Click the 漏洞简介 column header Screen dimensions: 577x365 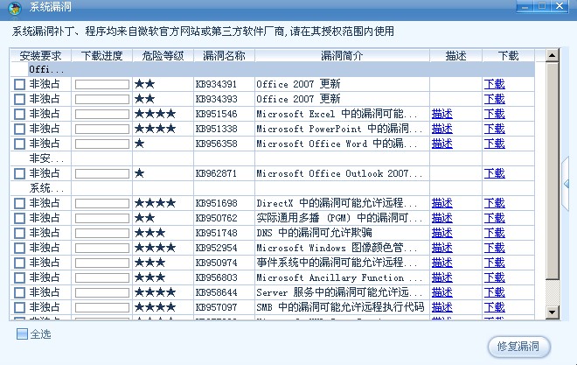[342, 56]
